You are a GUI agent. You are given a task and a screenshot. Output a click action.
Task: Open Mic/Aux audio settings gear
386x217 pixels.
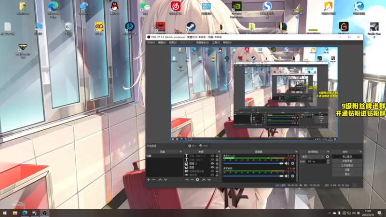click(293, 163)
